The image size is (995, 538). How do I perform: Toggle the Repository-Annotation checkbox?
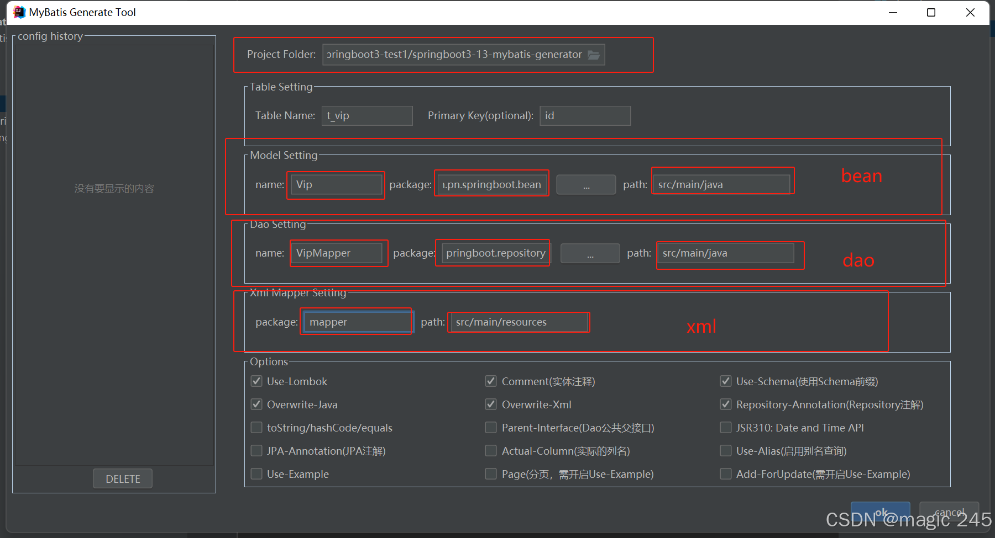pos(726,404)
